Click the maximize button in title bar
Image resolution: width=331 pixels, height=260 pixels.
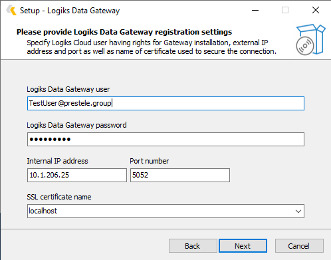click(x=285, y=10)
